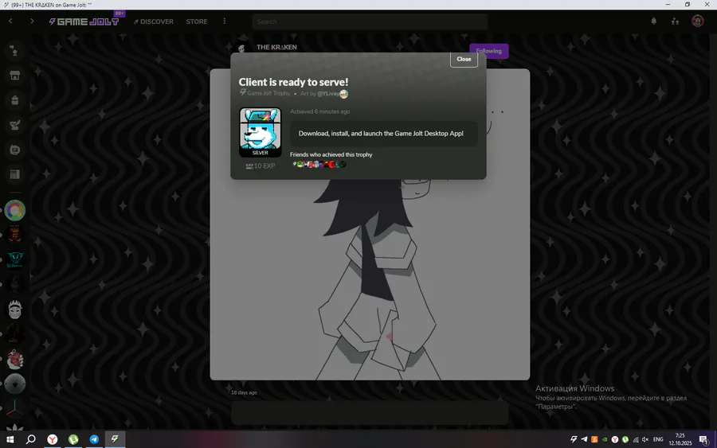Go back with the left arrow
The height and width of the screenshot is (448, 717).
(x=10, y=21)
